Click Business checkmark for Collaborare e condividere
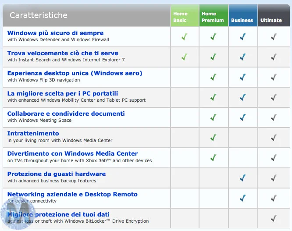The image size is (292, 231). point(243,117)
